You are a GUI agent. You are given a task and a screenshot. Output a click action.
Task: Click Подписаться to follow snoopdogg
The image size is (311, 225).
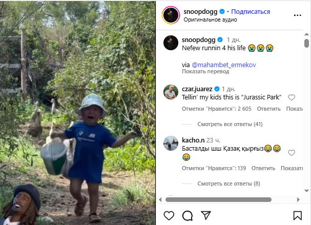[250, 11]
